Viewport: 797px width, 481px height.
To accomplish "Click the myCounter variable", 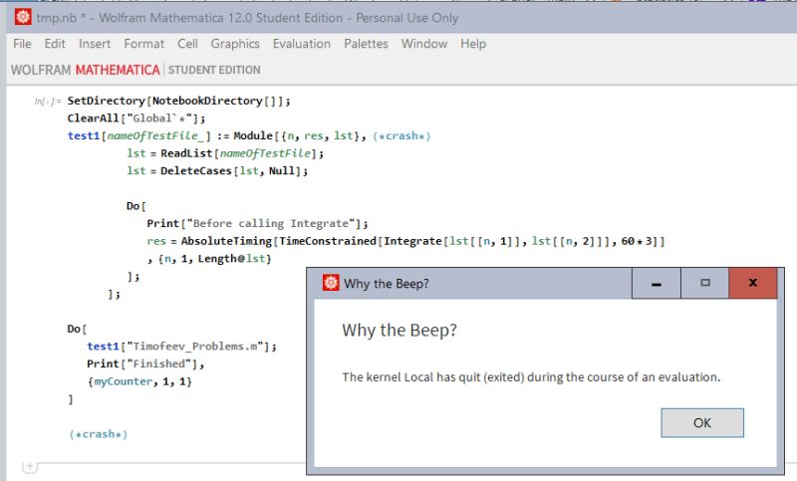I will (123, 381).
